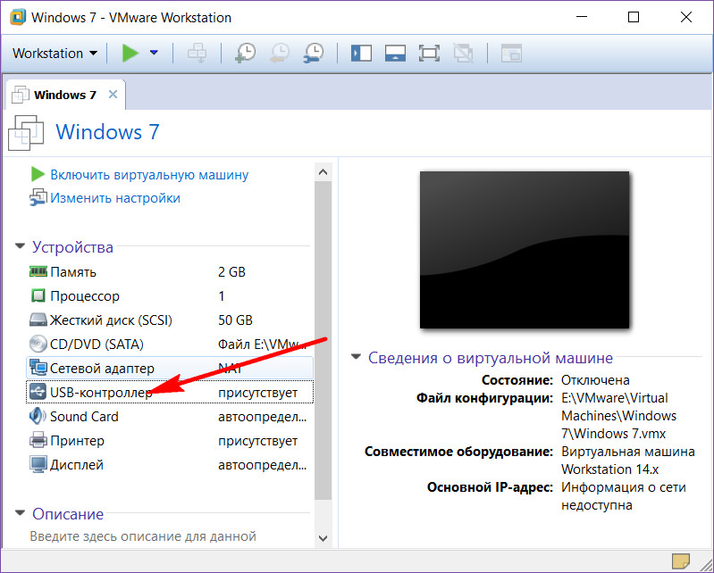The height and width of the screenshot is (573, 714).
Task: Click the printer icon
Action: 38,440
